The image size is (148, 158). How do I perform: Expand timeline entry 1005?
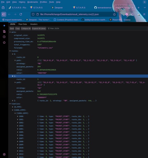click(x=18, y=132)
